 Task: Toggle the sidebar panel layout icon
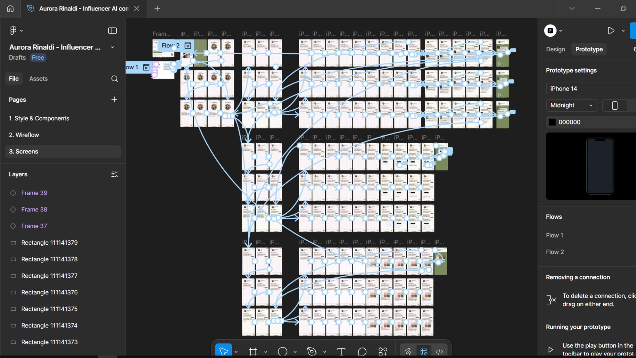point(112,30)
